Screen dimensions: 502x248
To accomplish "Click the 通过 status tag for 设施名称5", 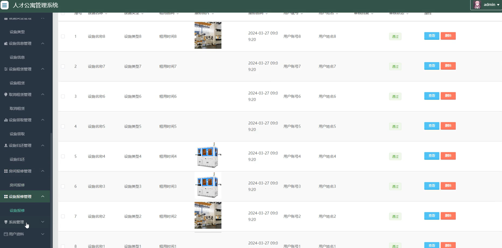I will (395, 126).
